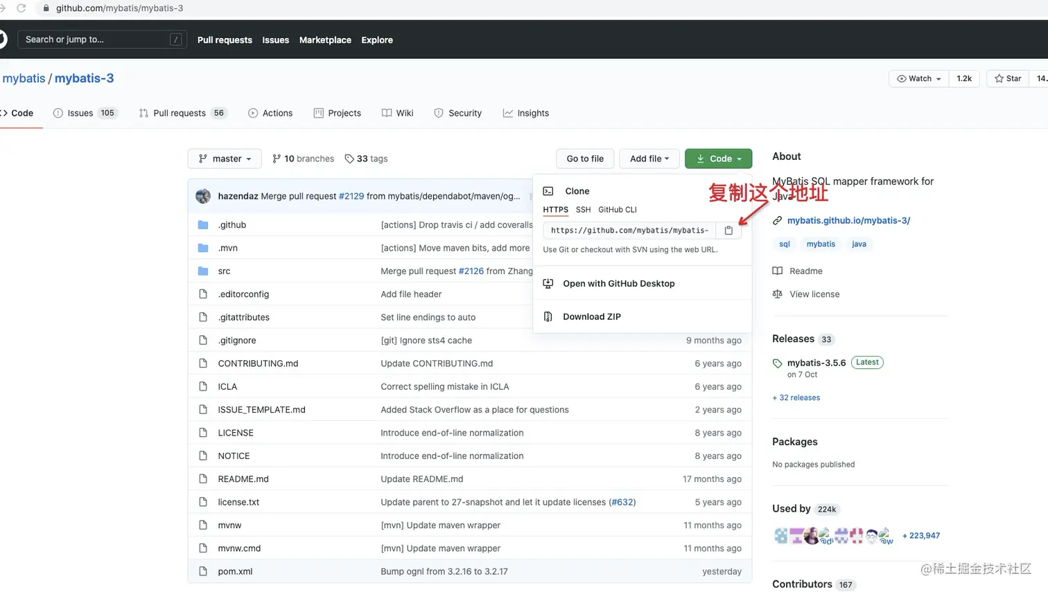This screenshot has width=1048, height=592.
Task: Select the HTTPS clone URL field
Action: tap(629, 231)
